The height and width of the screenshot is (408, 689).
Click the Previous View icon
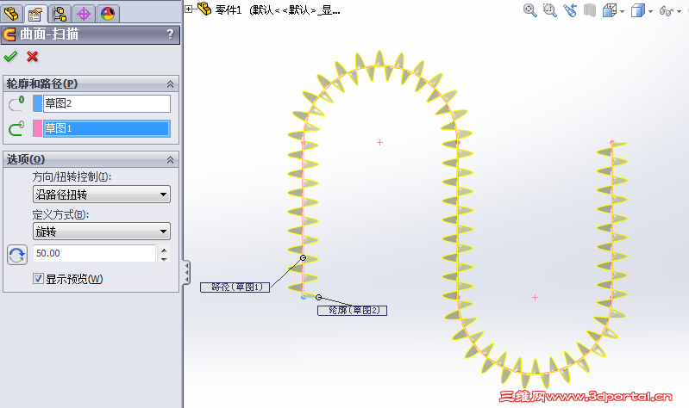(570, 10)
